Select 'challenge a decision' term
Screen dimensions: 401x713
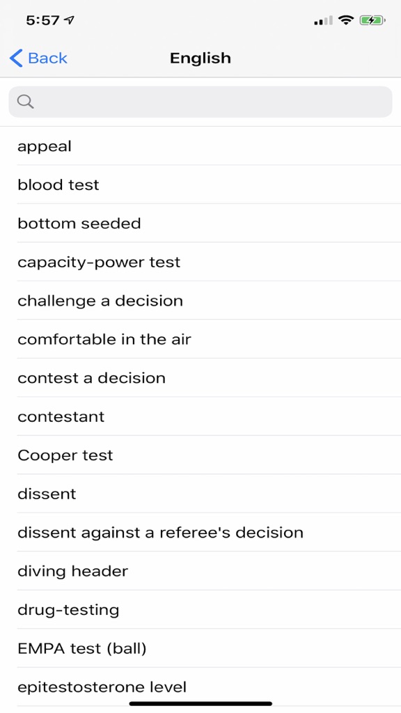(200, 301)
